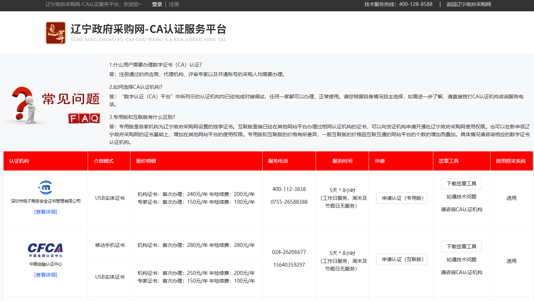Click the 报价明细 header cell
The image size is (534, 301).
[146, 161]
